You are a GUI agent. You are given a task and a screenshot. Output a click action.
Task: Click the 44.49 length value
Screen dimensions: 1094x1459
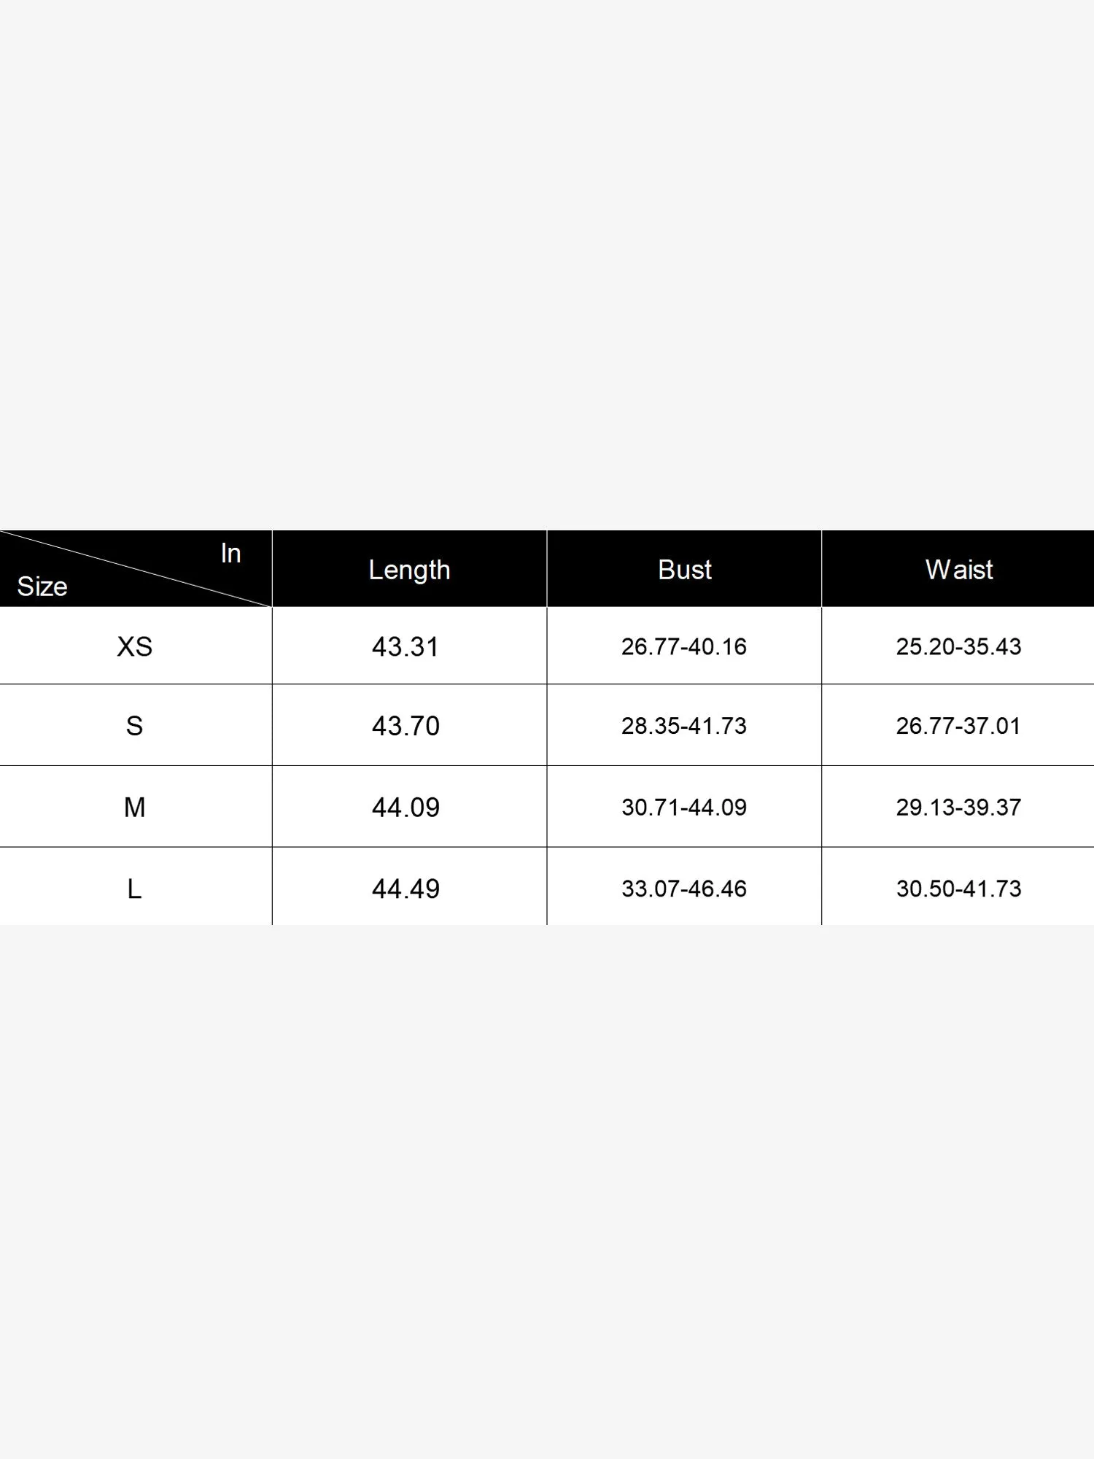pyautogui.click(x=406, y=889)
